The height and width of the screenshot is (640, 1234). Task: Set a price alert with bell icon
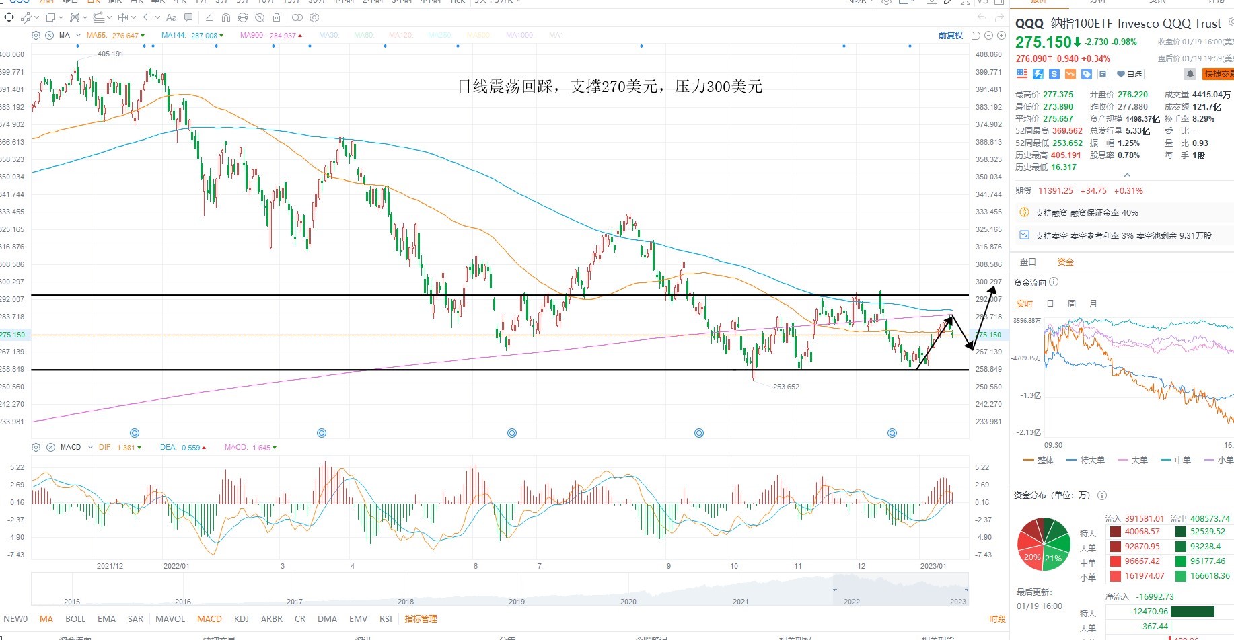pyautogui.click(x=1190, y=73)
